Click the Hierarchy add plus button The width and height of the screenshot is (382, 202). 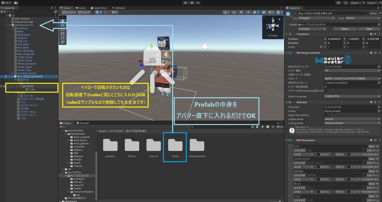pos(2,12)
